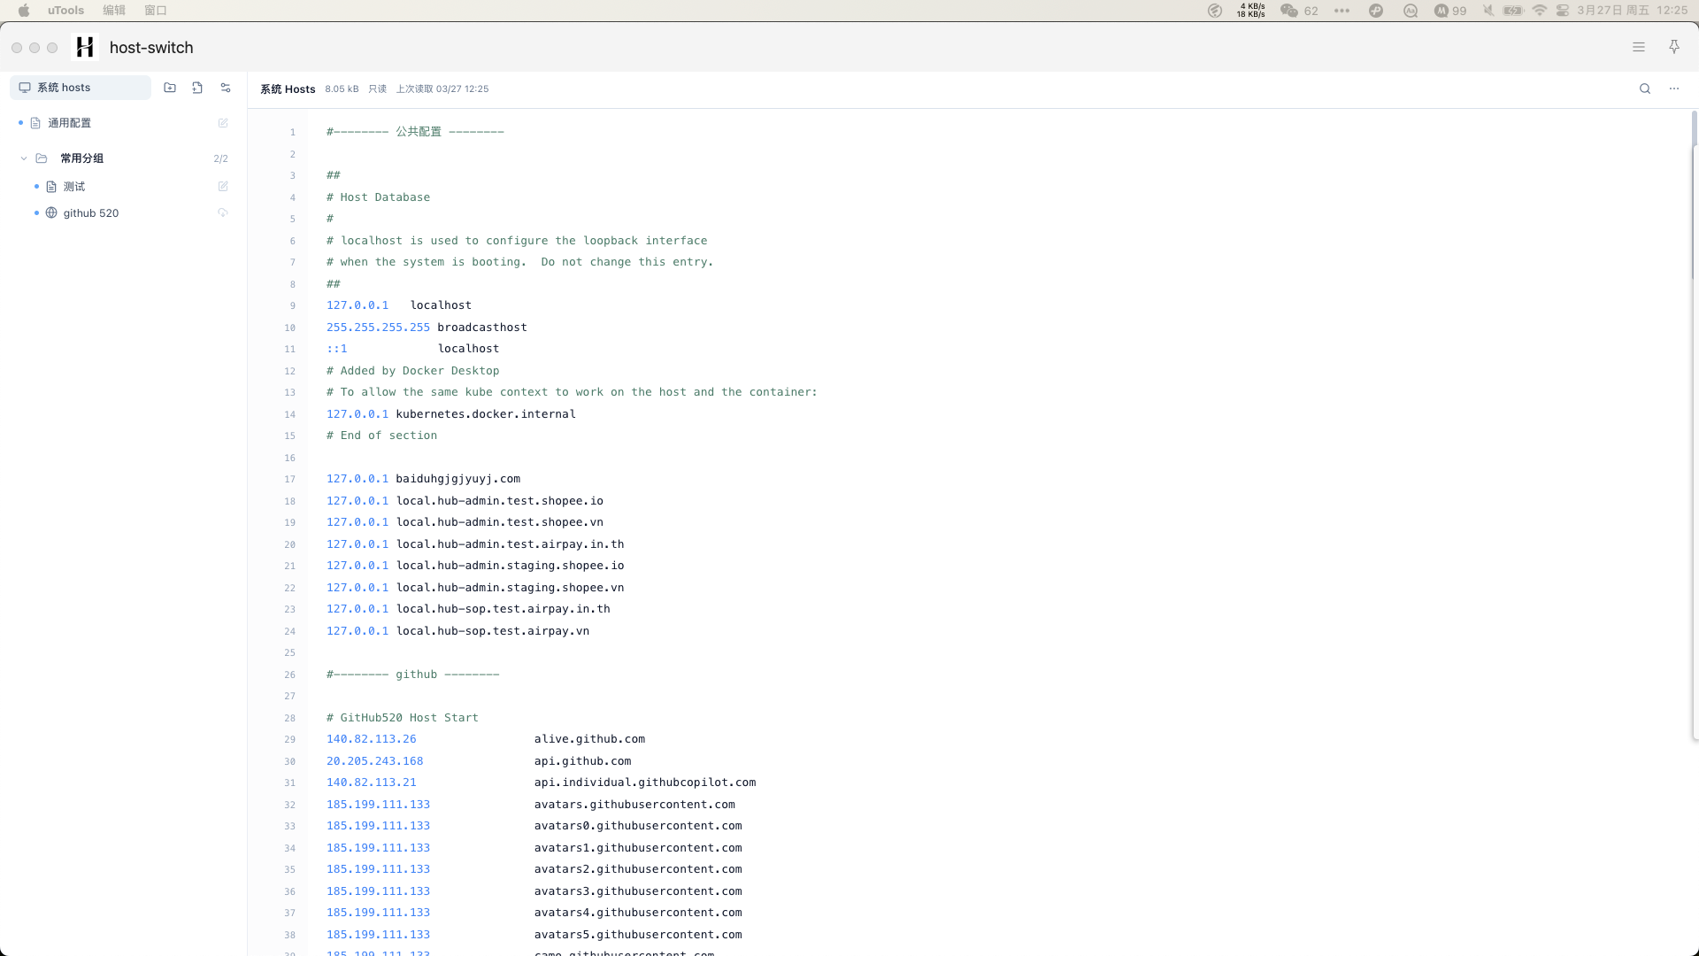
Task: Click line 17 baiduhgjgjyuyj.com text
Action: coord(457,479)
